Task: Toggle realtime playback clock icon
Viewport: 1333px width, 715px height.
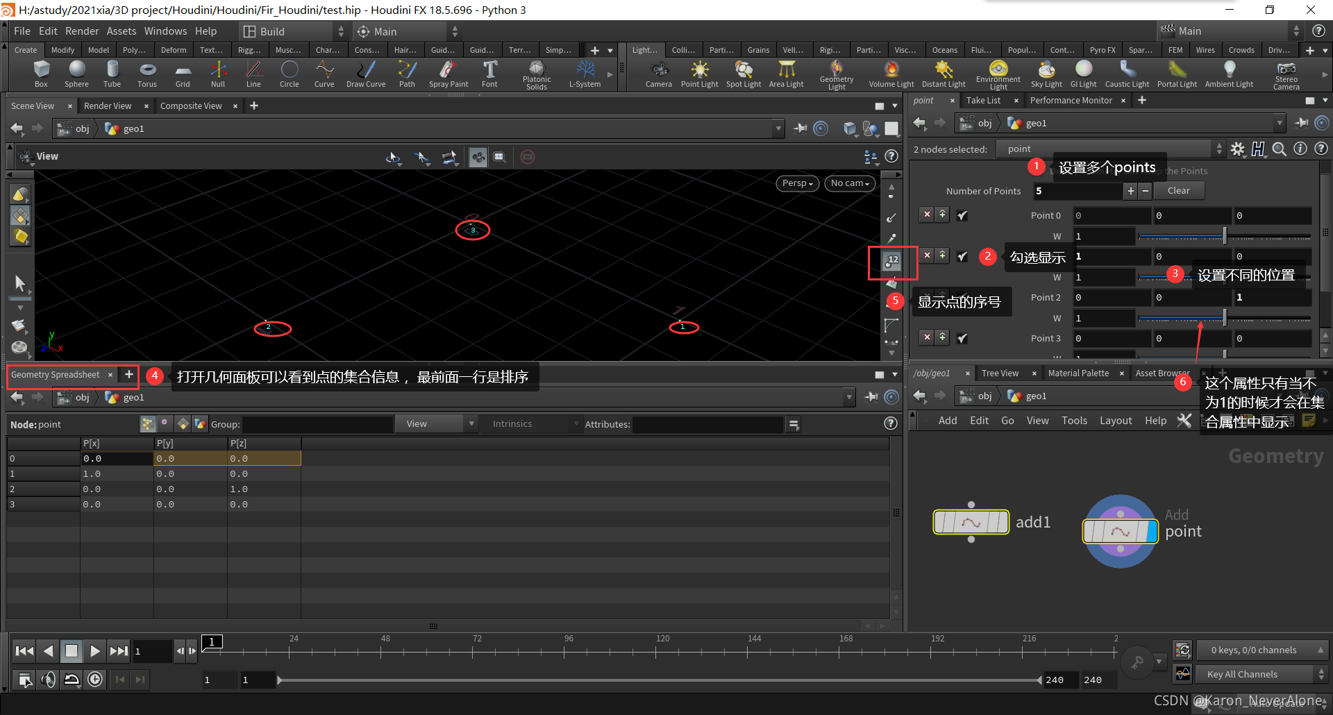Action: (x=95, y=680)
